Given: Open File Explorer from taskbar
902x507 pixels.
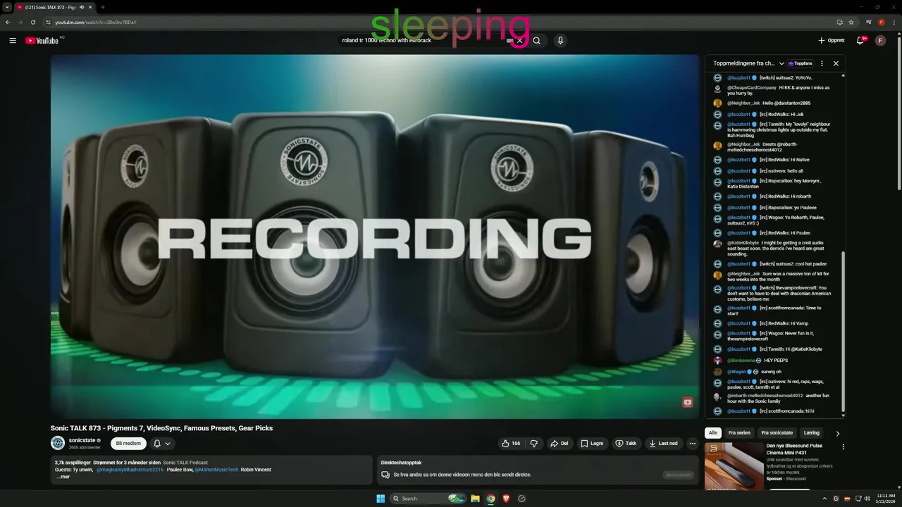Looking at the screenshot, I should pos(476,499).
